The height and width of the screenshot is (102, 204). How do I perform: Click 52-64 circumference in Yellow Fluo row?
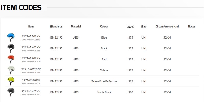[167, 81]
